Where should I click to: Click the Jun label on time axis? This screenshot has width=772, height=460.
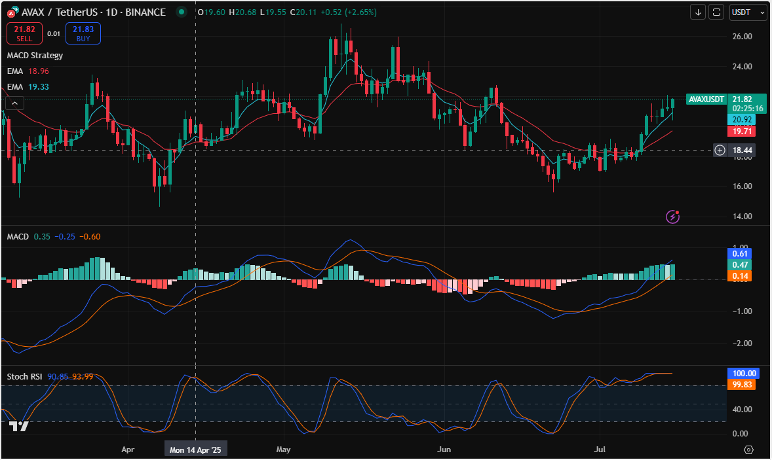point(444,449)
